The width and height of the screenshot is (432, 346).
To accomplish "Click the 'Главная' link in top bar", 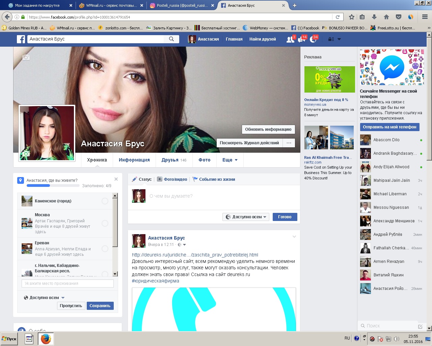I will 234,39.
